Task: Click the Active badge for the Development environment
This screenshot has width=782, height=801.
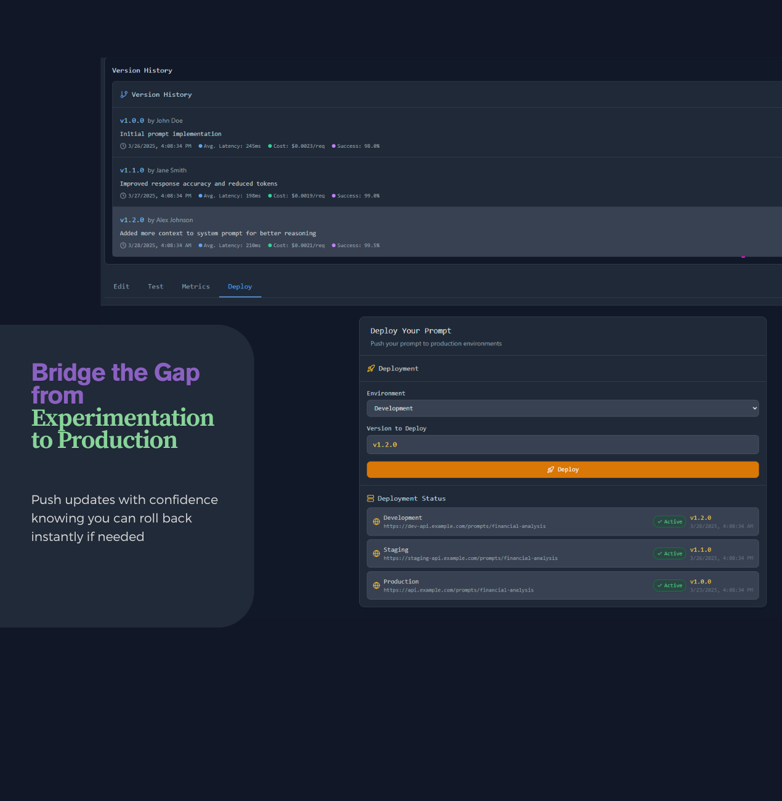Action: [669, 522]
